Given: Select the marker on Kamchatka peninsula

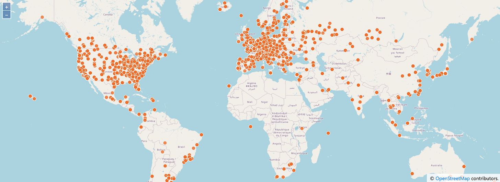Looking at the screenshot, I should [x=471, y=39].
